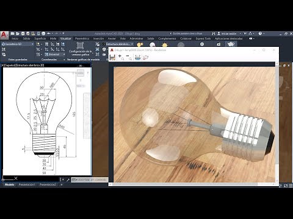Viewport: 293px width, 219px height.
Task: Open the Administrar ribbon tab
Action: 136,38
